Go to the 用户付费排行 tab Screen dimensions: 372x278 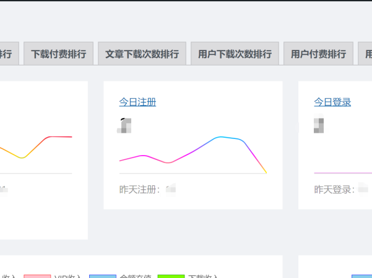click(318, 54)
